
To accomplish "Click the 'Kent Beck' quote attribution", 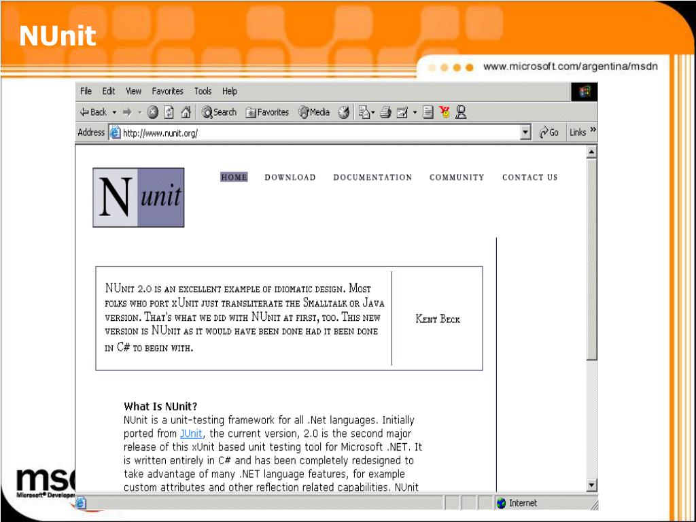I will (x=438, y=319).
